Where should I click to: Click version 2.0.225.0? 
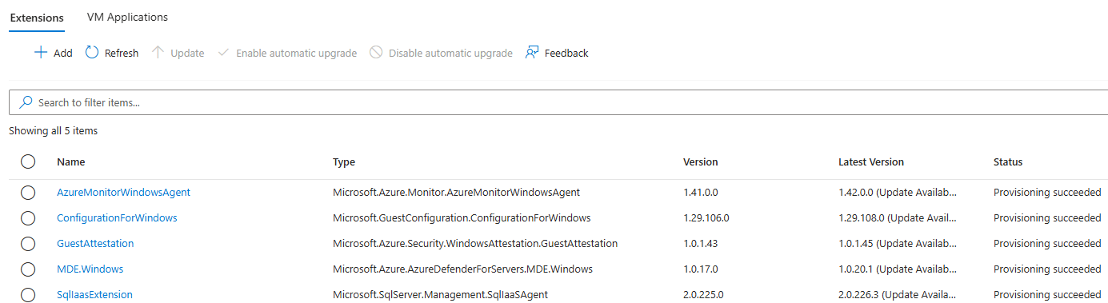[703, 294]
